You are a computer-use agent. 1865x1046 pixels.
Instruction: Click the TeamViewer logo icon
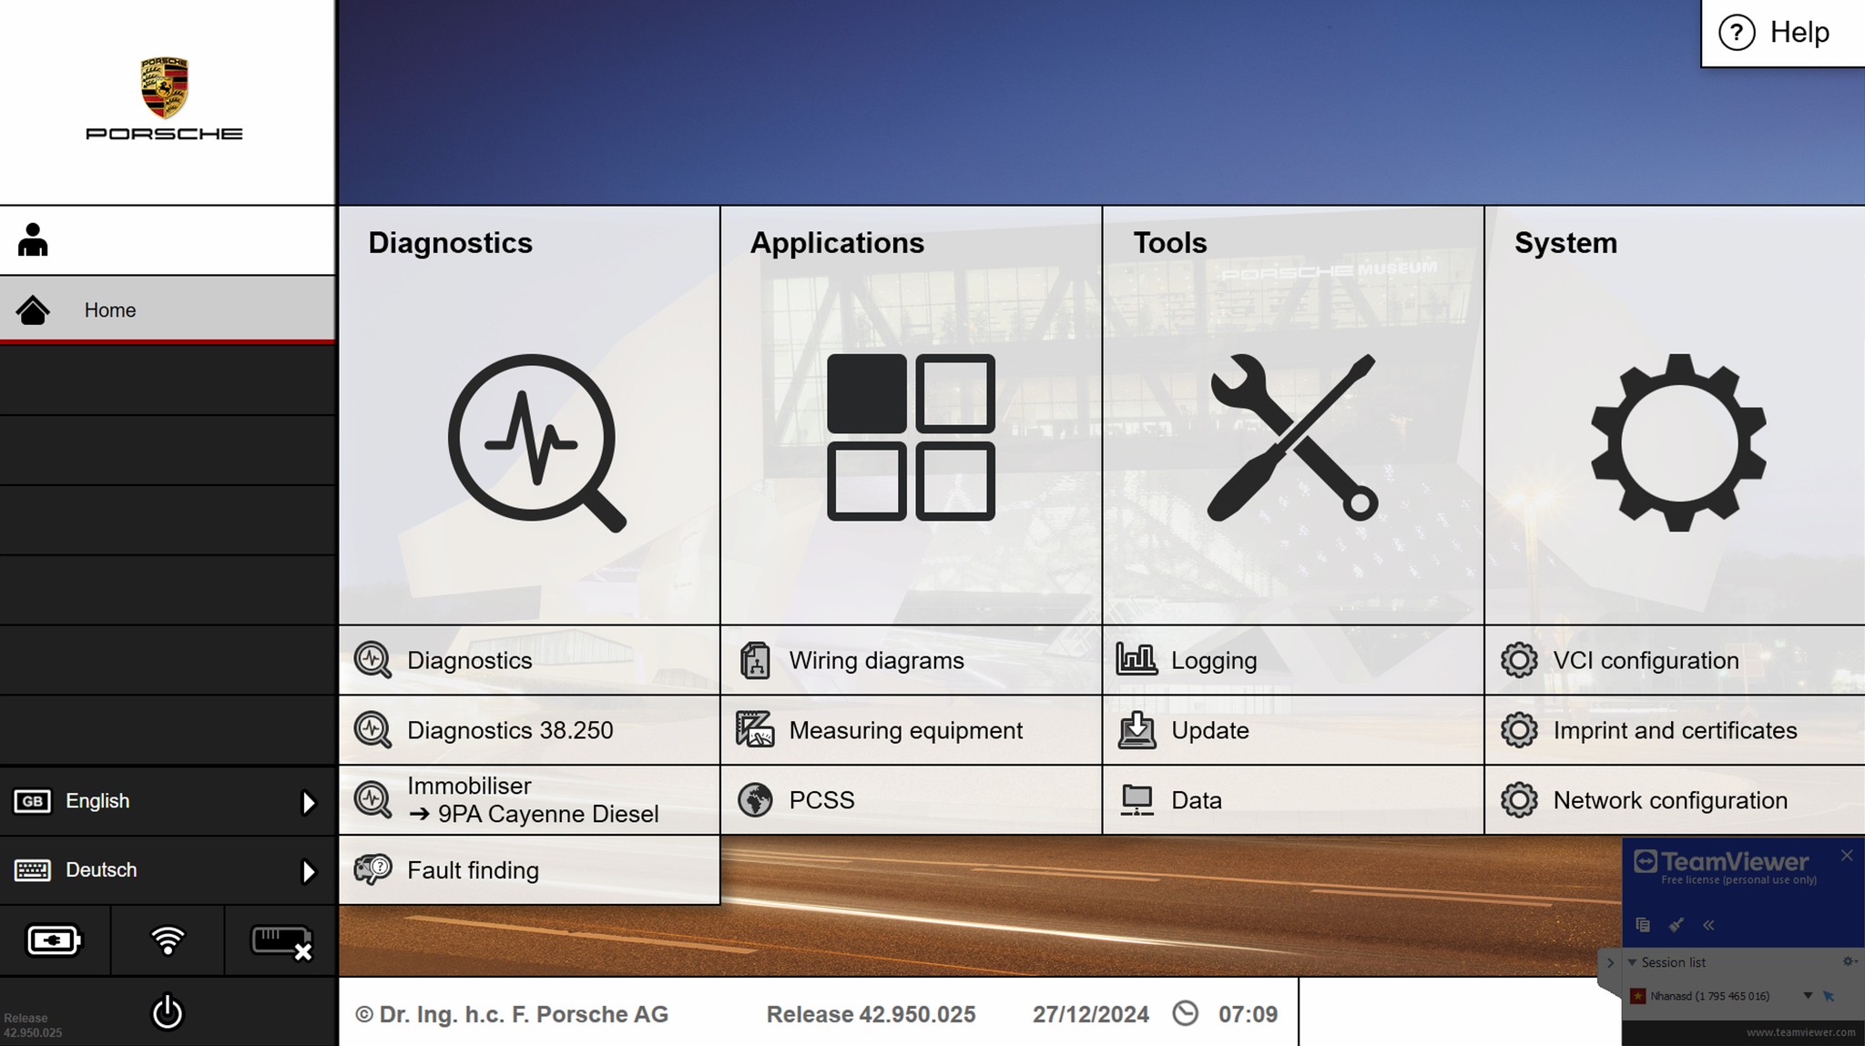(x=1645, y=861)
